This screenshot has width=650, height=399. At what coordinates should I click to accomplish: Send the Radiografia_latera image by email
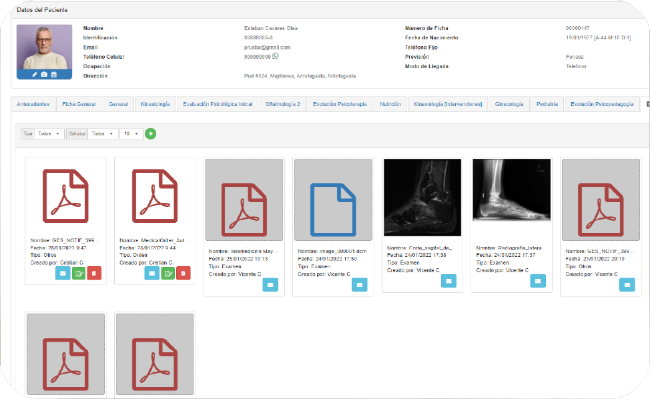tap(538, 281)
